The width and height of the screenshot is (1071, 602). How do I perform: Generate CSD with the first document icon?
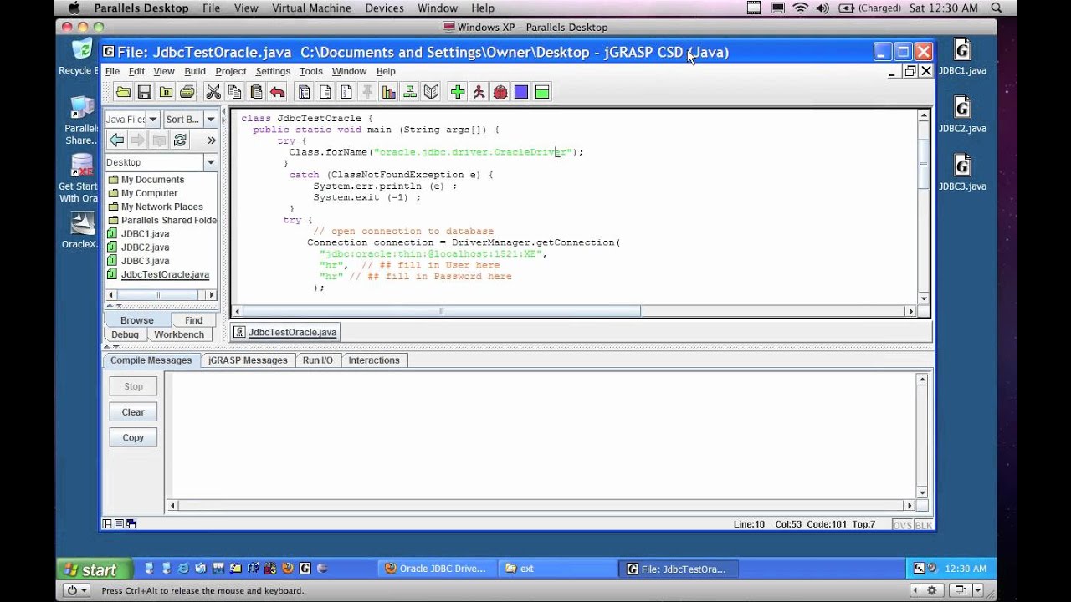point(304,92)
